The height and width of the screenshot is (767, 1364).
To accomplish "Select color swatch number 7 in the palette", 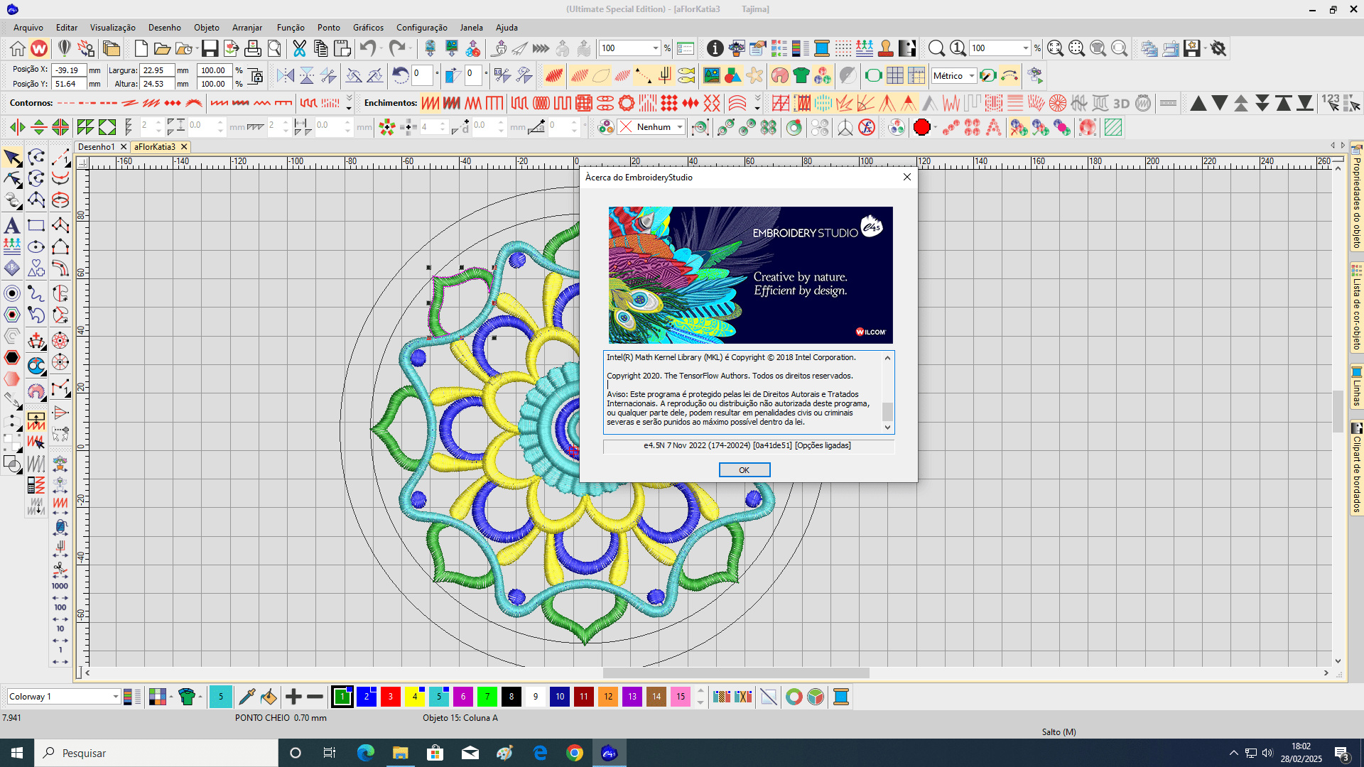I will point(487,697).
